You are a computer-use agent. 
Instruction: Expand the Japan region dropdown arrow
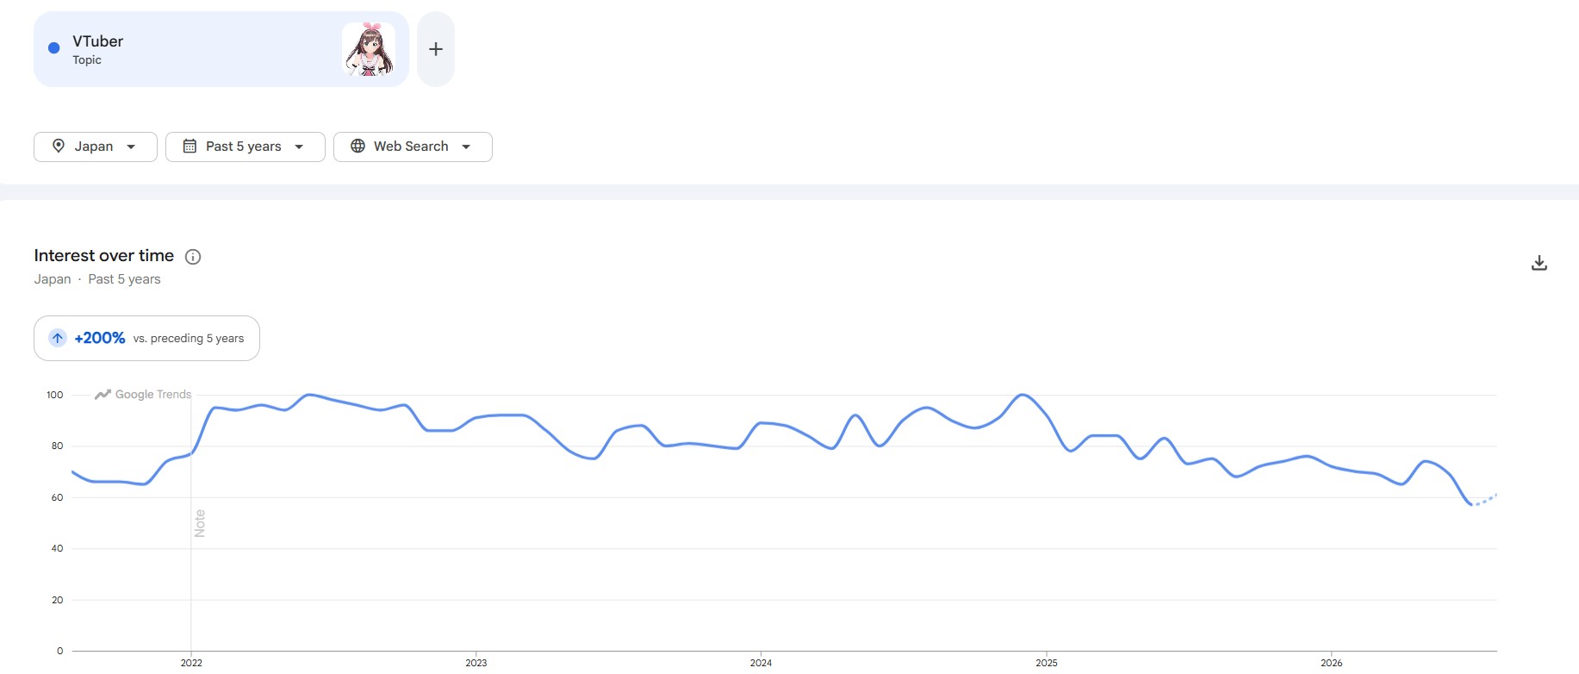[131, 147]
